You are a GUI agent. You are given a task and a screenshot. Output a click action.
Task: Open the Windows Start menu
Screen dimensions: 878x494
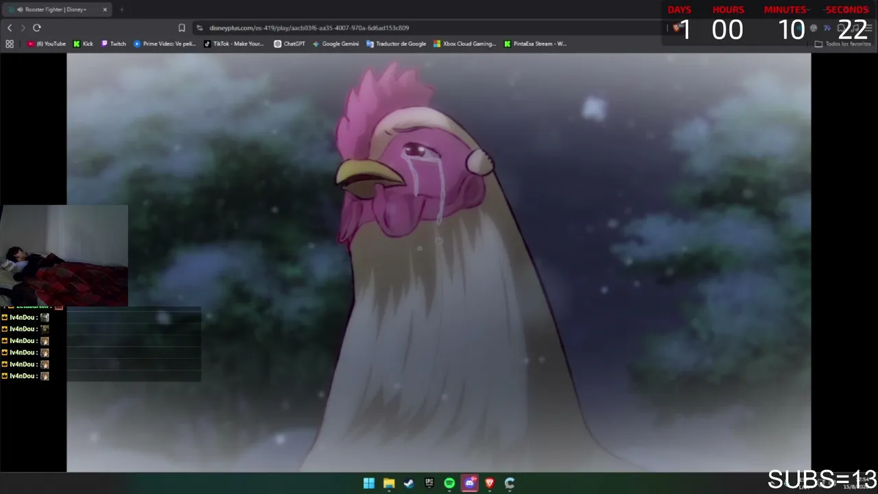tap(369, 483)
